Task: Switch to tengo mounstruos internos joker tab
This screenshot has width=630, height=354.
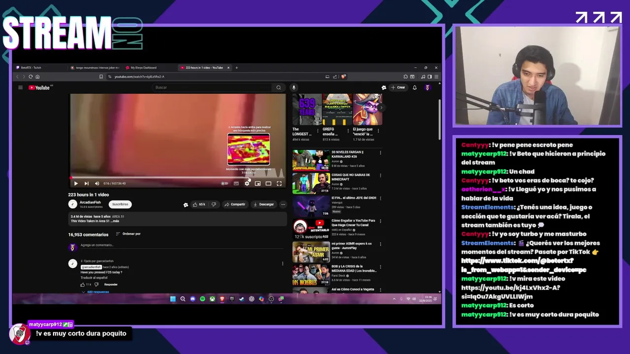Action: click(x=94, y=67)
